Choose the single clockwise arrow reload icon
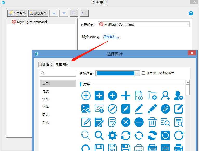Screen dimensions: 199x151 [178, 136]
